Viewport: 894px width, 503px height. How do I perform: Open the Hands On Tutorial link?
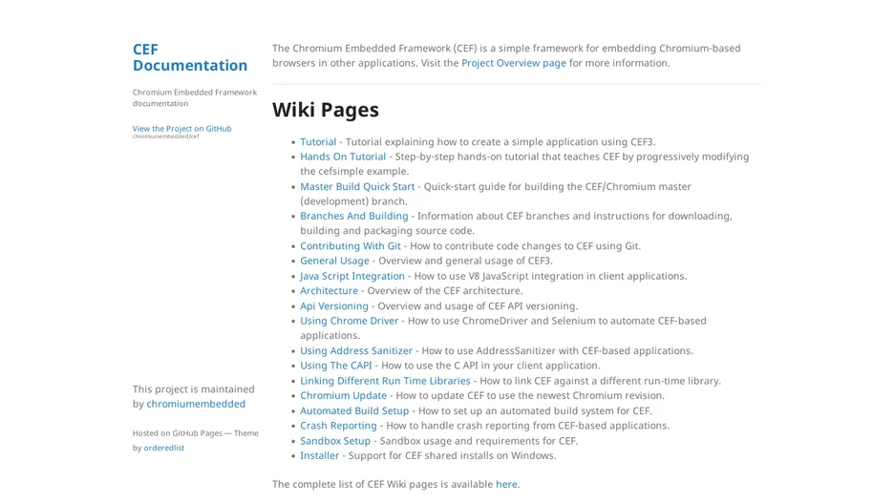pos(343,157)
